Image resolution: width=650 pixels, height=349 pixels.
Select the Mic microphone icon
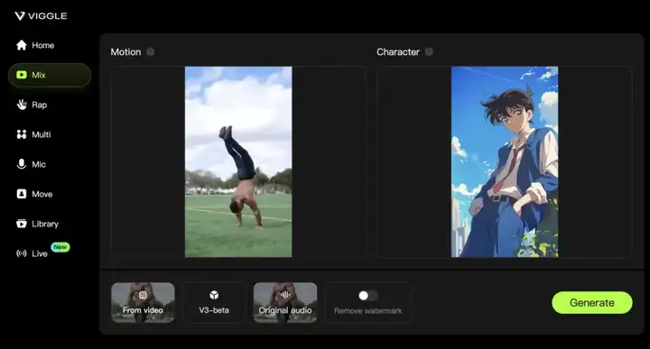coord(22,164)
